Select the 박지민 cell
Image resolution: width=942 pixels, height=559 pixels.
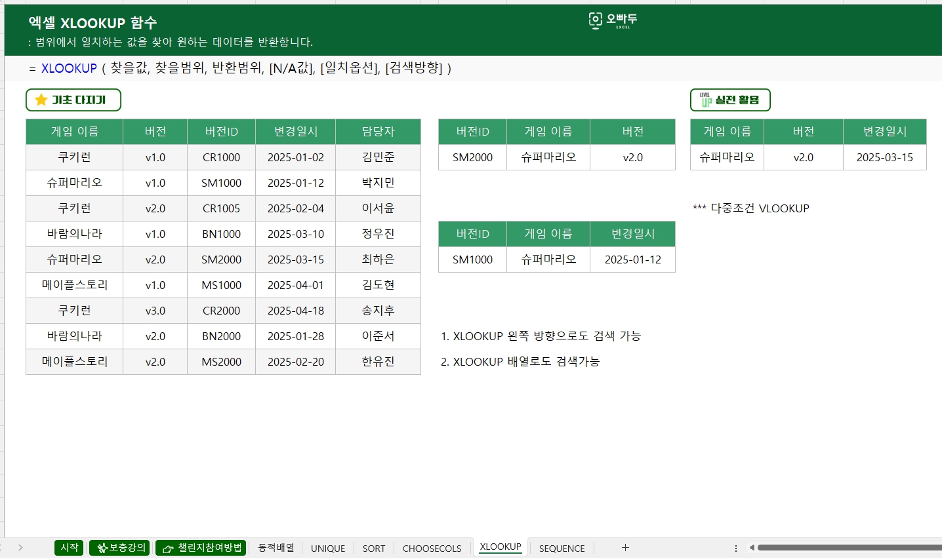point(378,183)
